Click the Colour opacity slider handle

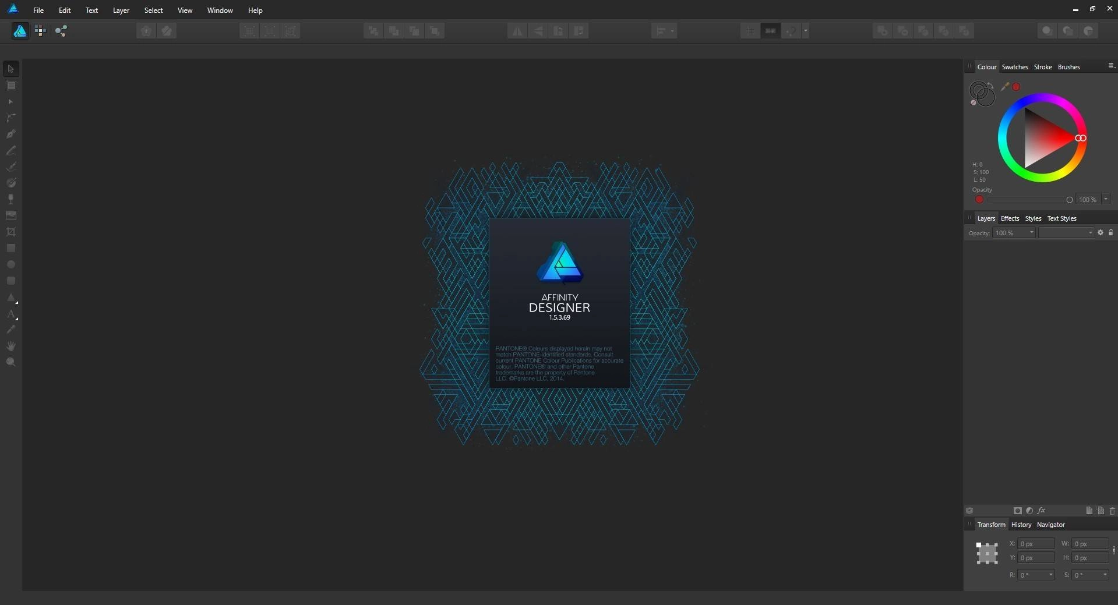[x=1069, y=200]
